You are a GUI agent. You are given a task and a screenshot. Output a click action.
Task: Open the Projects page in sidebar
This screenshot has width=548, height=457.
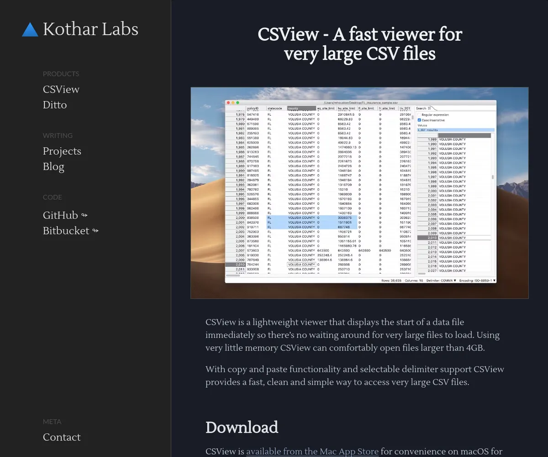(62, 151)
